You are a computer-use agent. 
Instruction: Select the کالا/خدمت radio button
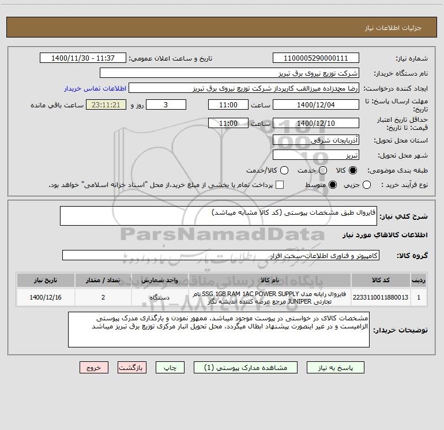click(284, 170)
